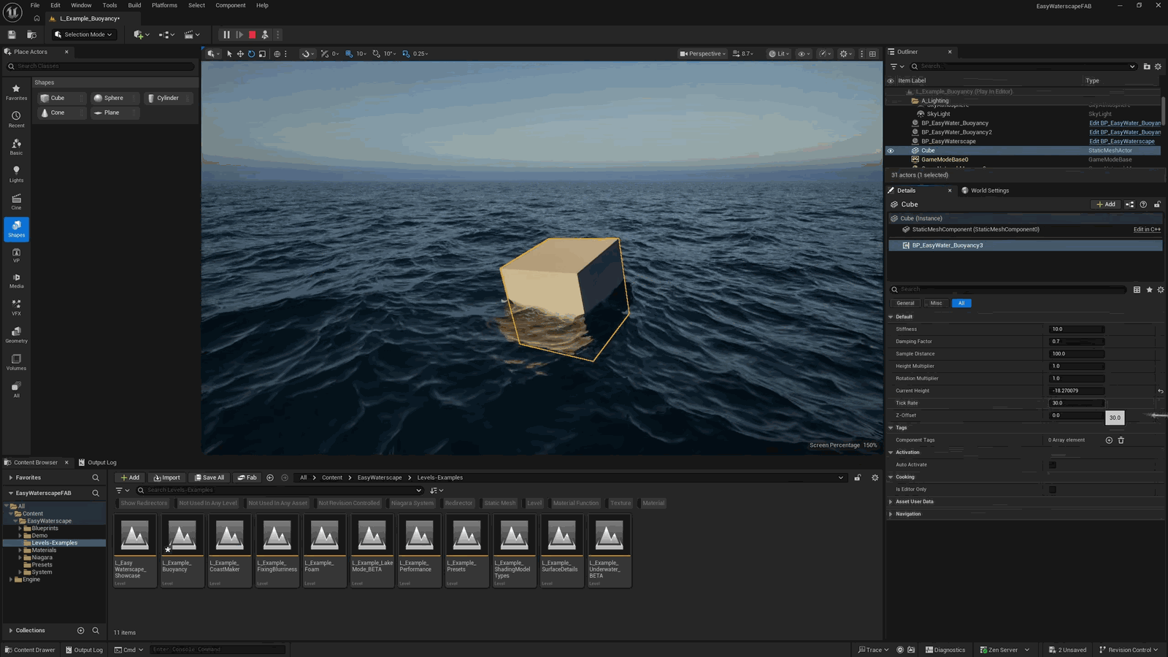
Task: Open the Volumes category icon
Action: click(x=16, y=362)
